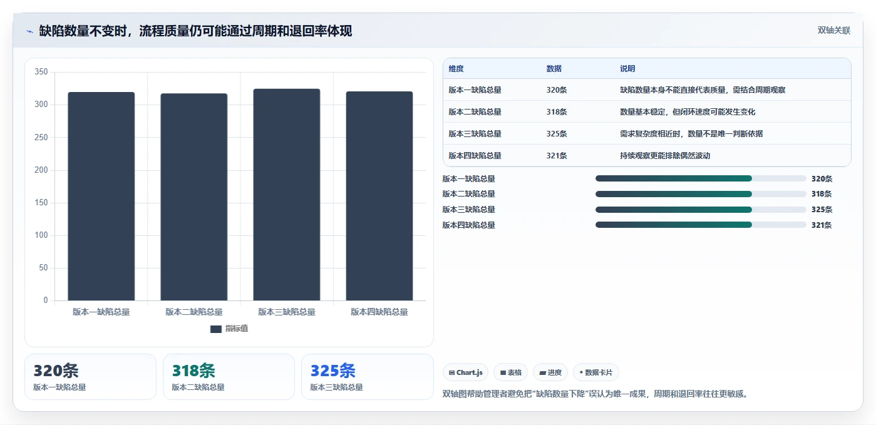Click the footer description about 双轴图

595,394
